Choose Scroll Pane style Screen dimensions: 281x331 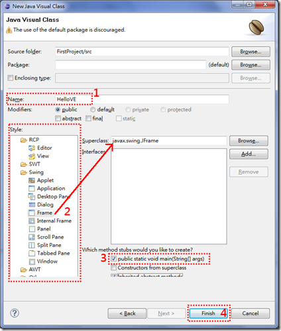[x=50, y=237]
